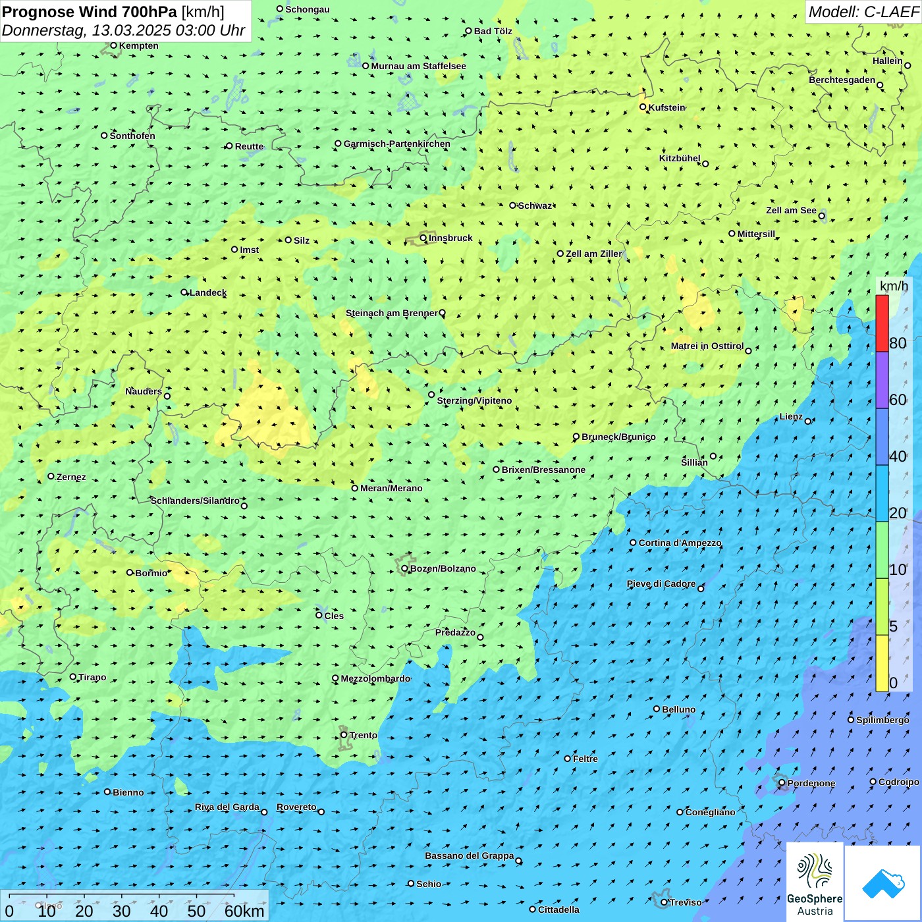
Task: Click the Nauders town label
Action: (144, 391)
